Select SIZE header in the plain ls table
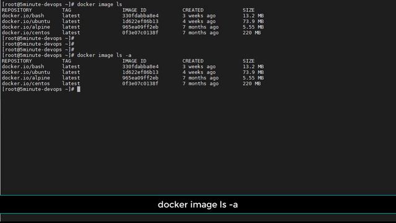The width and height of the screenshot is (396, 223). pos(249,10)
